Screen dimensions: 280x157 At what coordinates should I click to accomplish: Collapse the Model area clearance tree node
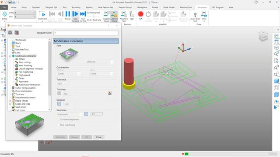(10, 56)
